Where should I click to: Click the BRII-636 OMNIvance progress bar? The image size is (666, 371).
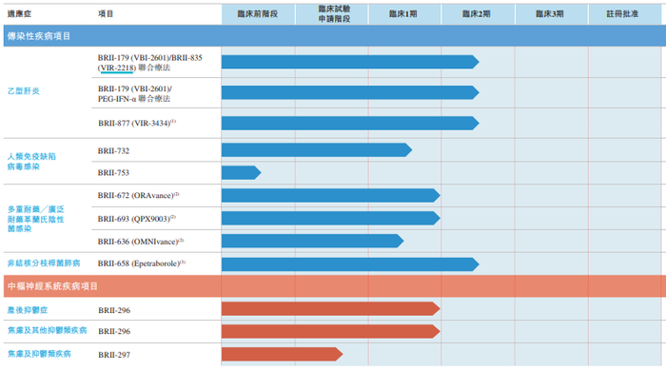(313, 241)
